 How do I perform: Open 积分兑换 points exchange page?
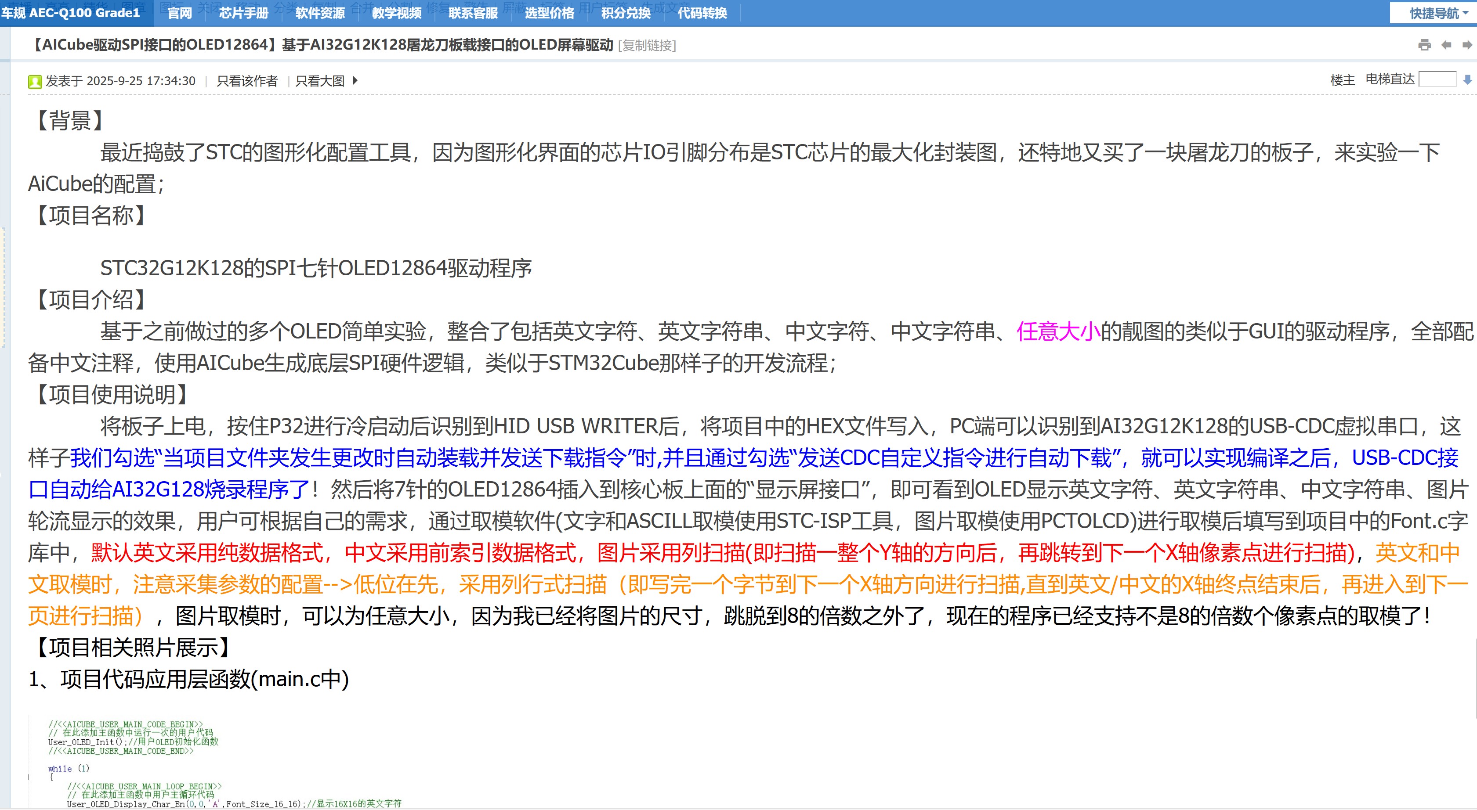click(x=625, y=14)
